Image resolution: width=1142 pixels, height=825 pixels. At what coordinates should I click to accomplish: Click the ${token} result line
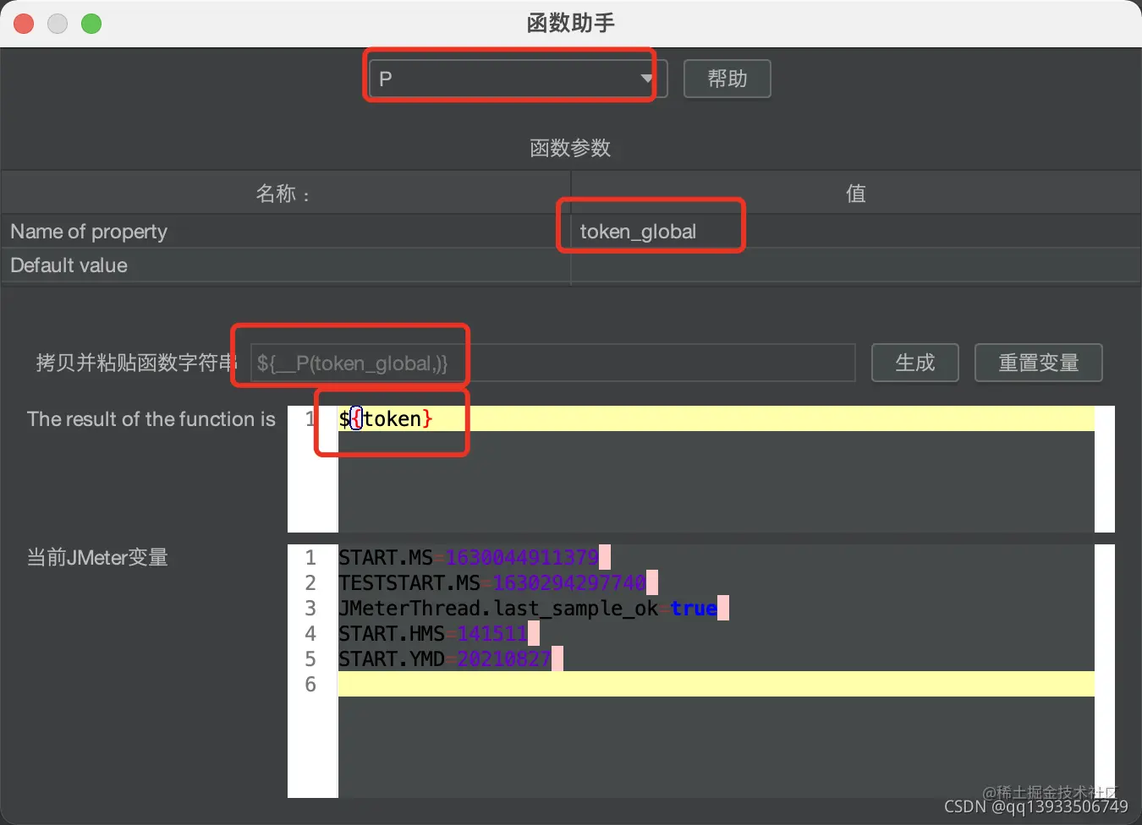click(x=716, y=418)
